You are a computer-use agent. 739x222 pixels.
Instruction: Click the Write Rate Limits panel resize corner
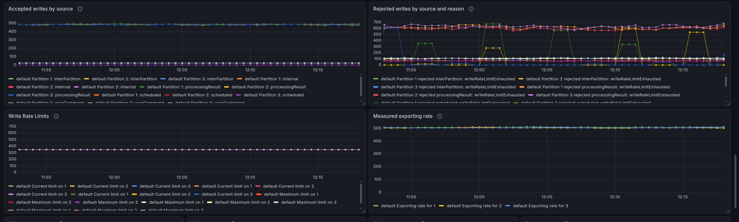(364, 211)
